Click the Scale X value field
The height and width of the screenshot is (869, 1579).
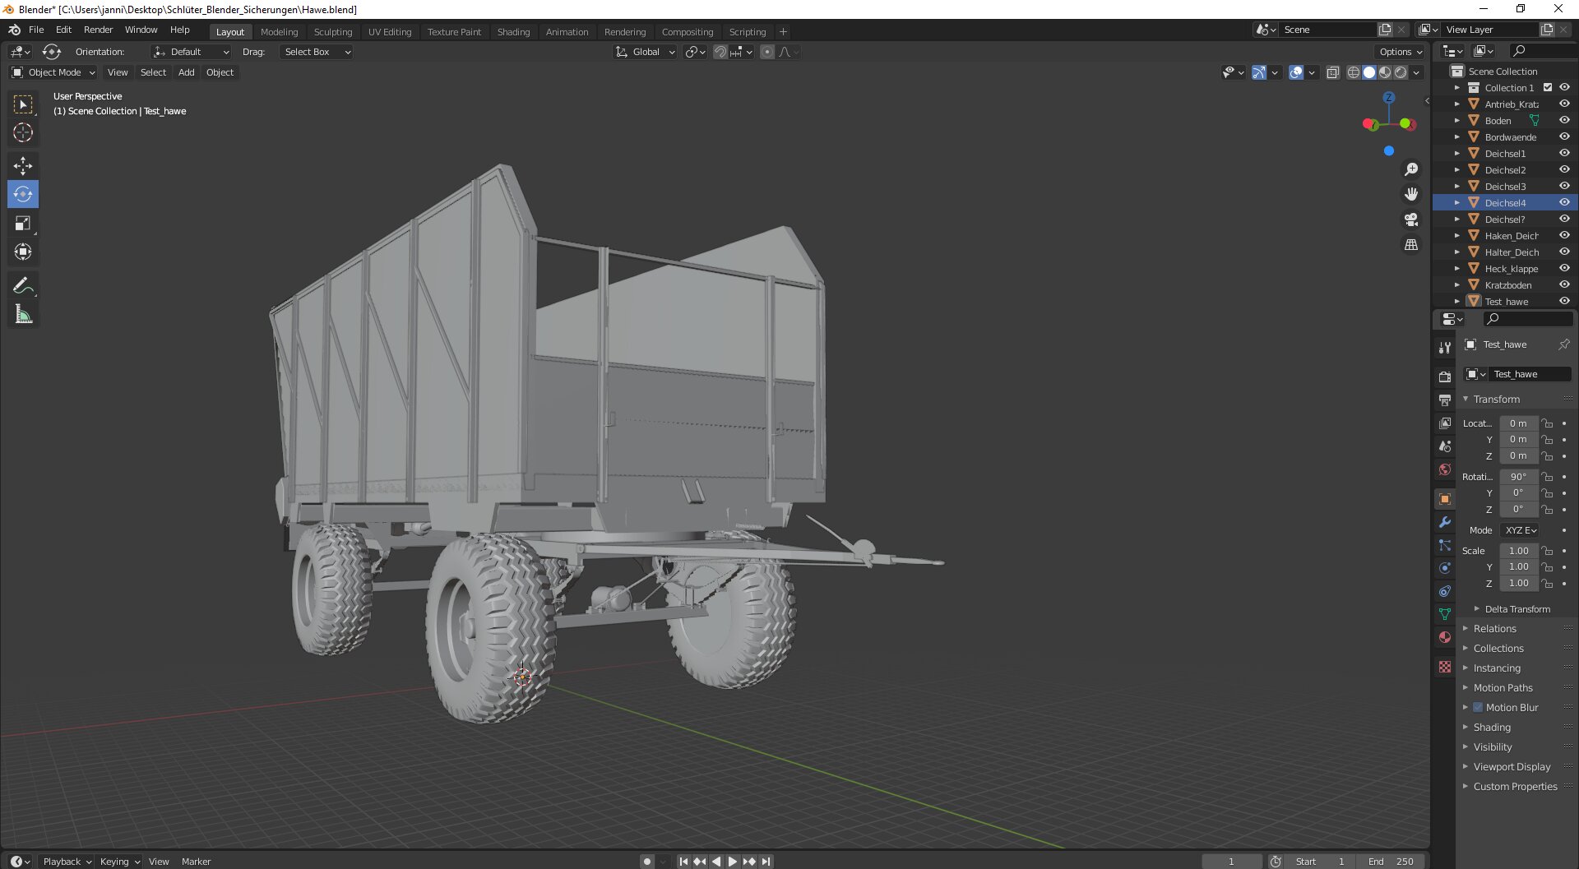pyautogui.click(x=1518, y=551)
